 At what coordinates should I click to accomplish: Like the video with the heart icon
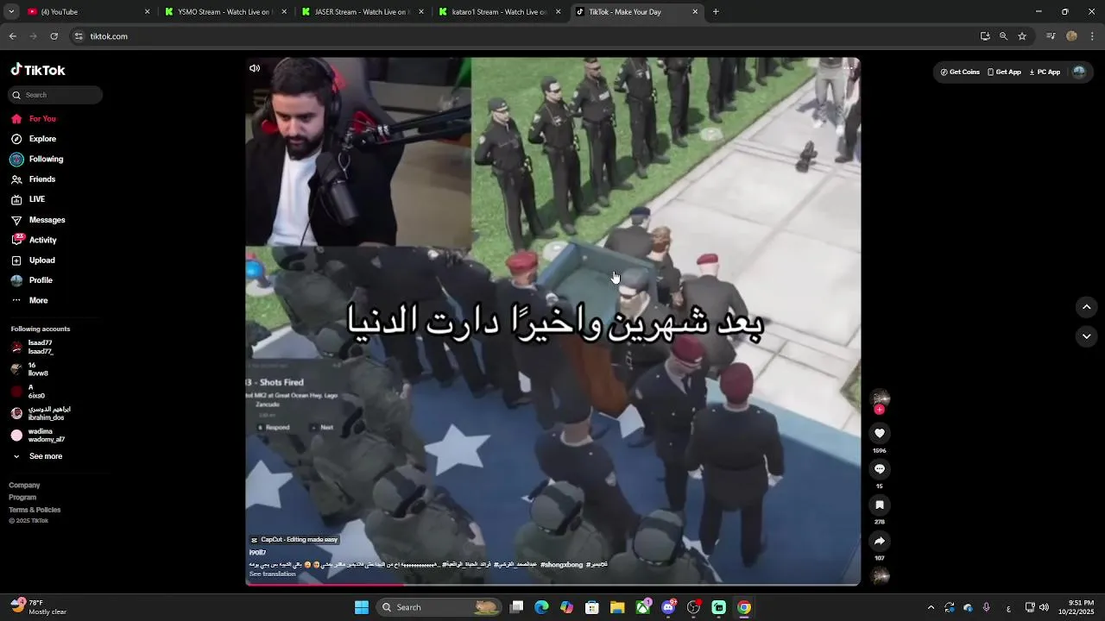(x=880, y=433)
